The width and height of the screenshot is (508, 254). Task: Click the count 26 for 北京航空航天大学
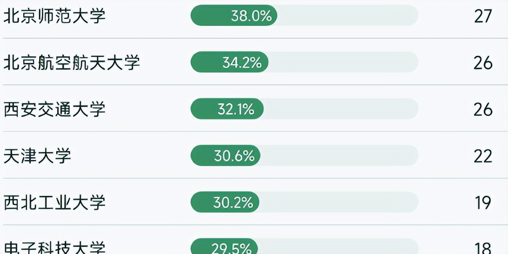point(483,63)
